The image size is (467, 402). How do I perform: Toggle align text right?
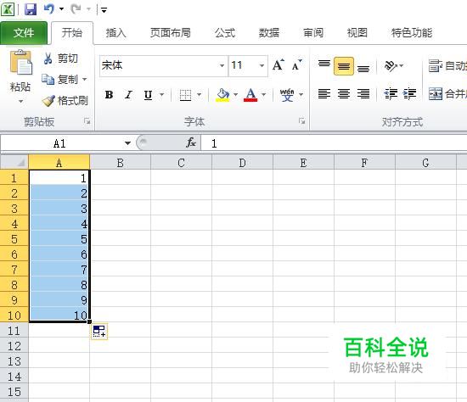pyautogui.click(x=363, y=94)
